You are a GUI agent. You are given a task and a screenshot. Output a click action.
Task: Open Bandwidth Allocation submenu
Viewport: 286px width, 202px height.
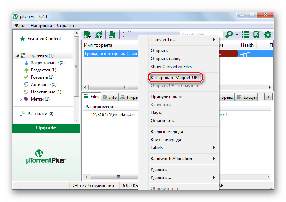click(184, 159)
